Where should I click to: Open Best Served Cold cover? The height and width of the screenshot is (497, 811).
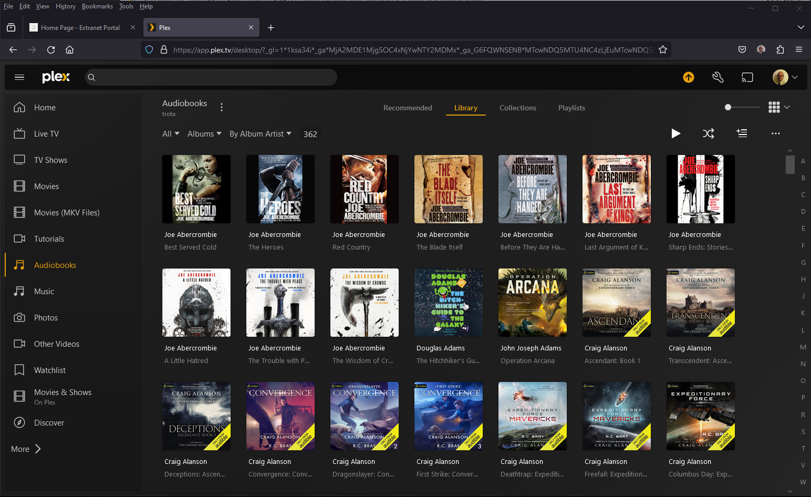[x=196, y=189]
